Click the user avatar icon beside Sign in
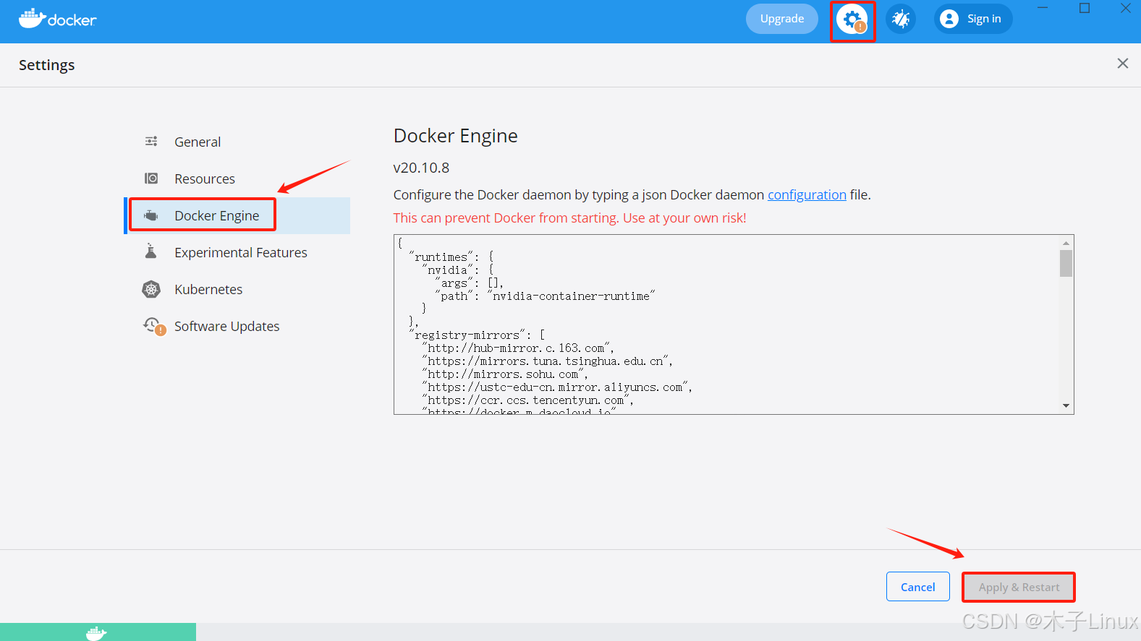The width and height of the screenshot is (1141, 641). (949, 19)
